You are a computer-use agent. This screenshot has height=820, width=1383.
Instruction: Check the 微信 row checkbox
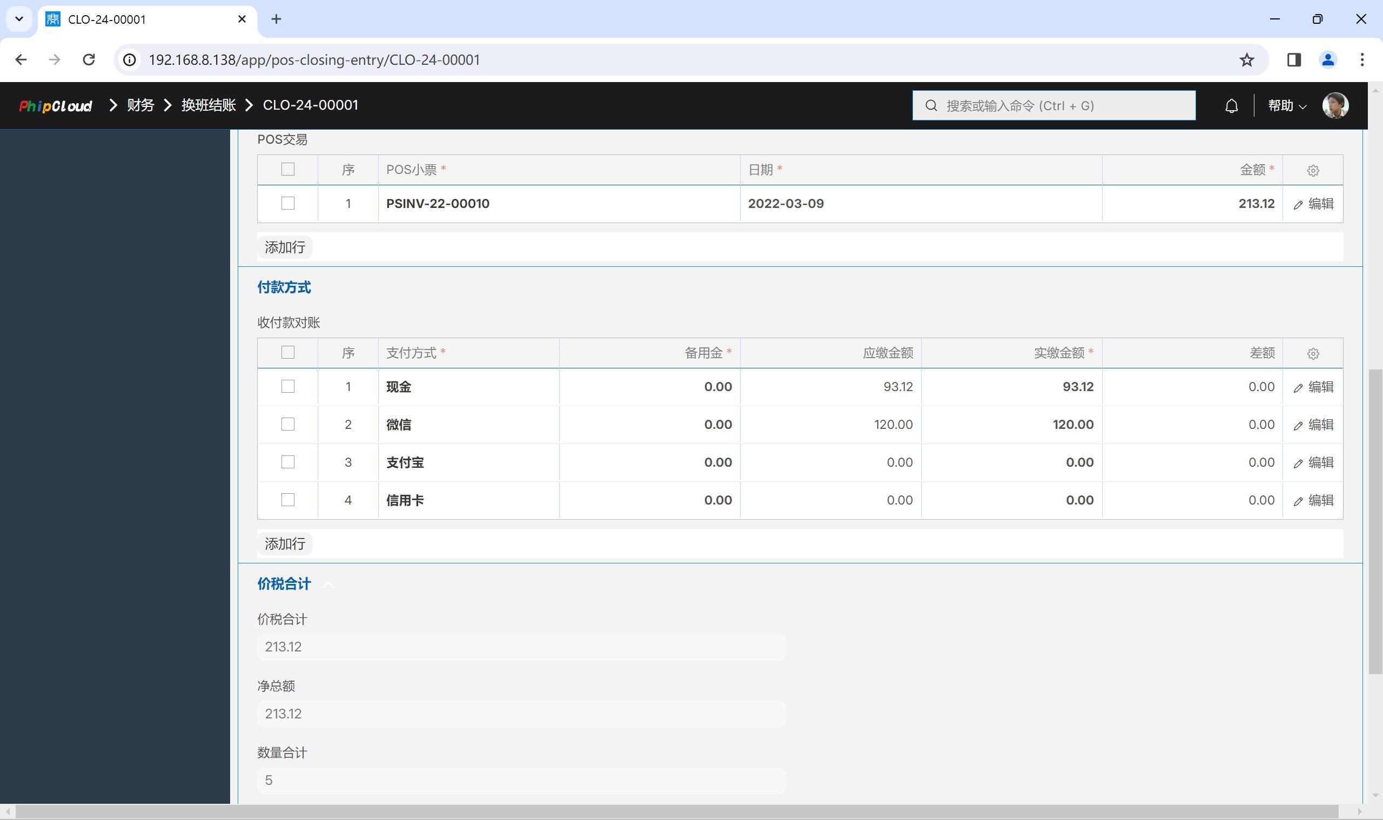coord(288,424)
